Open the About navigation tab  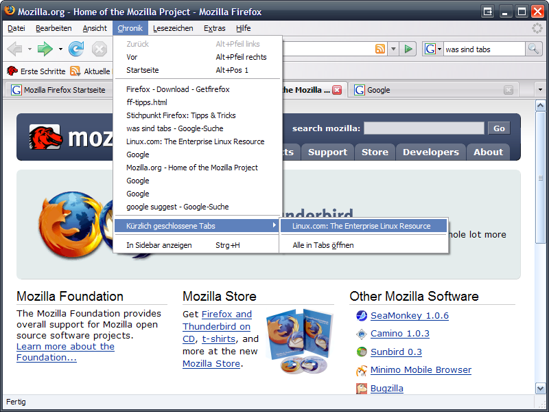pos(488,152)
